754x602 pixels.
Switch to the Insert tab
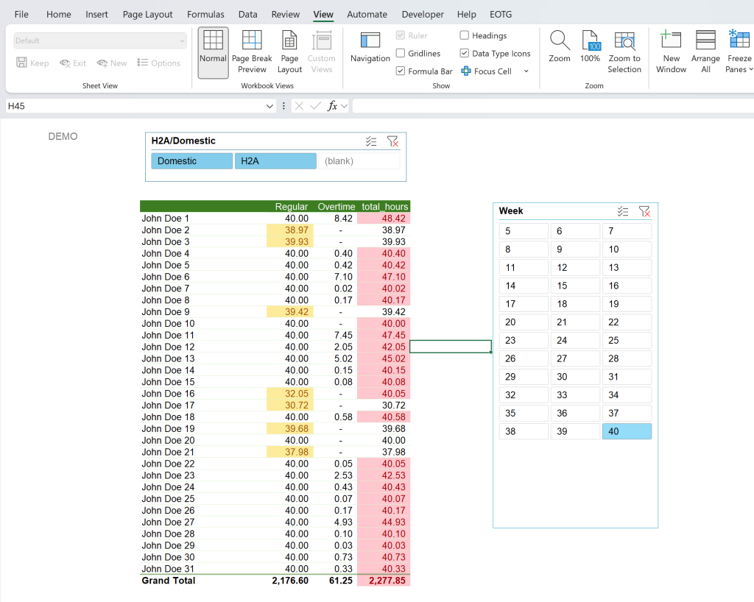(96, 15)
